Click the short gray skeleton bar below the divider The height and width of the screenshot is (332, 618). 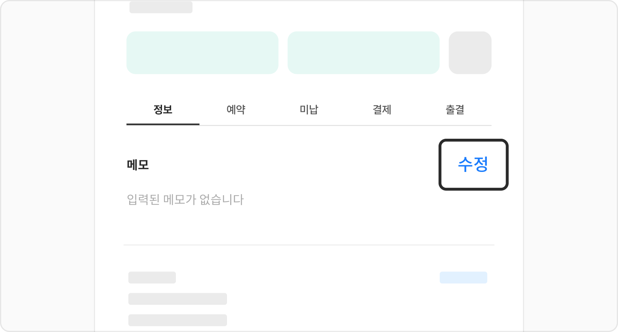(x=152, y=277)
